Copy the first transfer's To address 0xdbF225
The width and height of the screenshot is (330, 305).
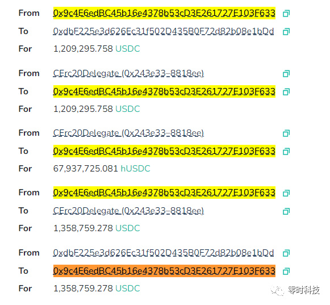[286, 32]
